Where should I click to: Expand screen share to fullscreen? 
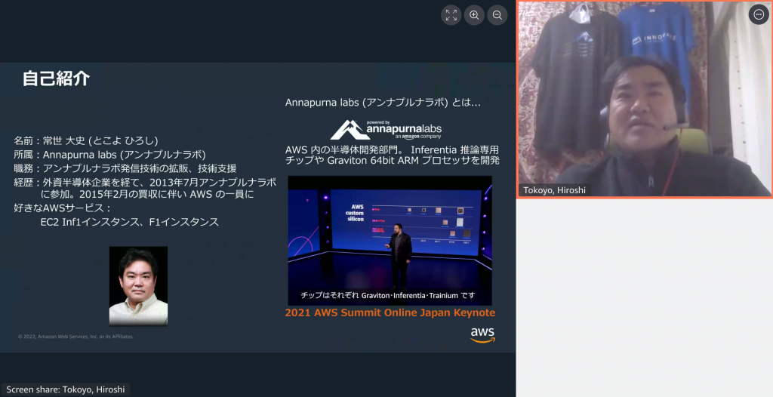(x=451, y=15)
